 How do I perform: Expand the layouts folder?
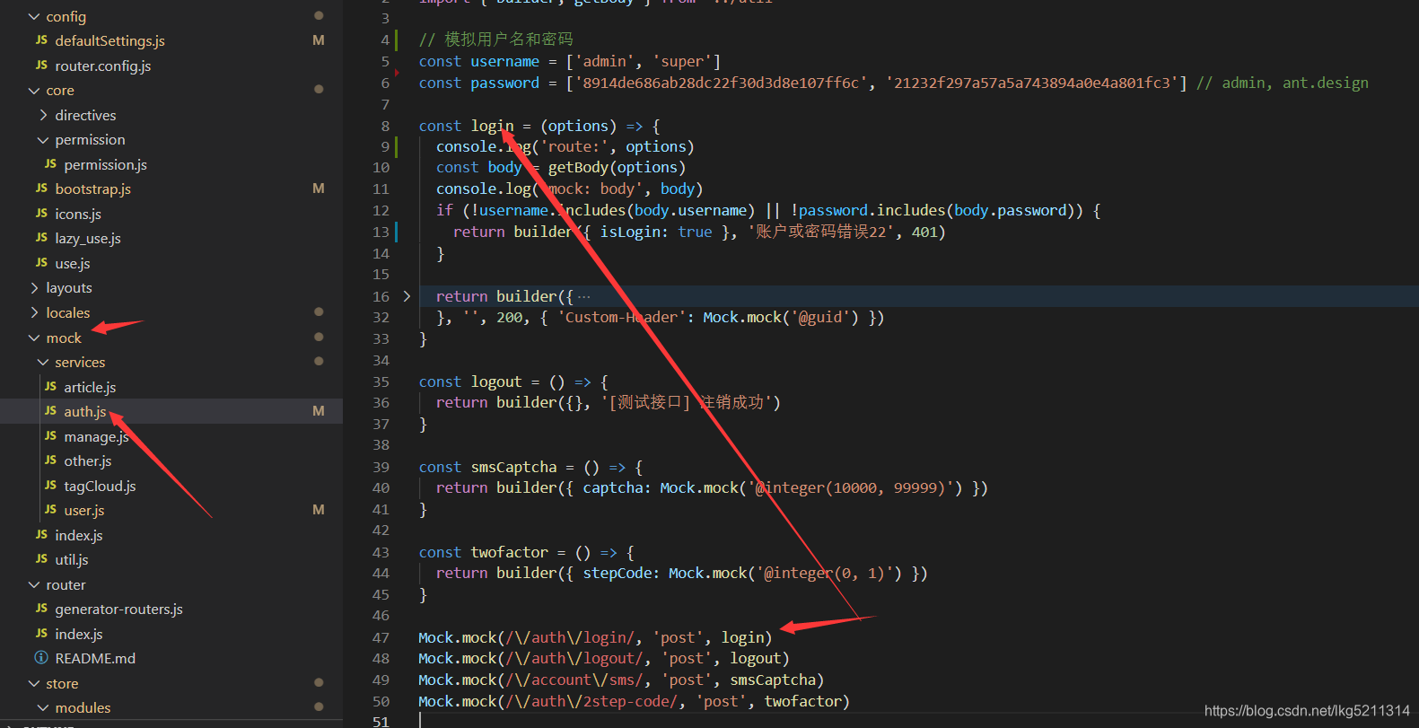click(x=34, y=288)
